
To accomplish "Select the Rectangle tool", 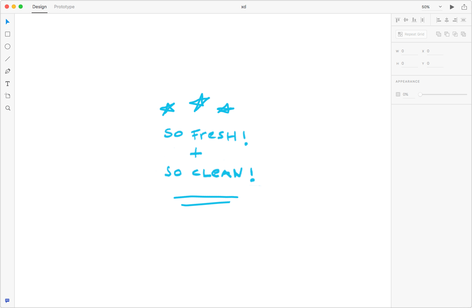I will pos(8,34).
